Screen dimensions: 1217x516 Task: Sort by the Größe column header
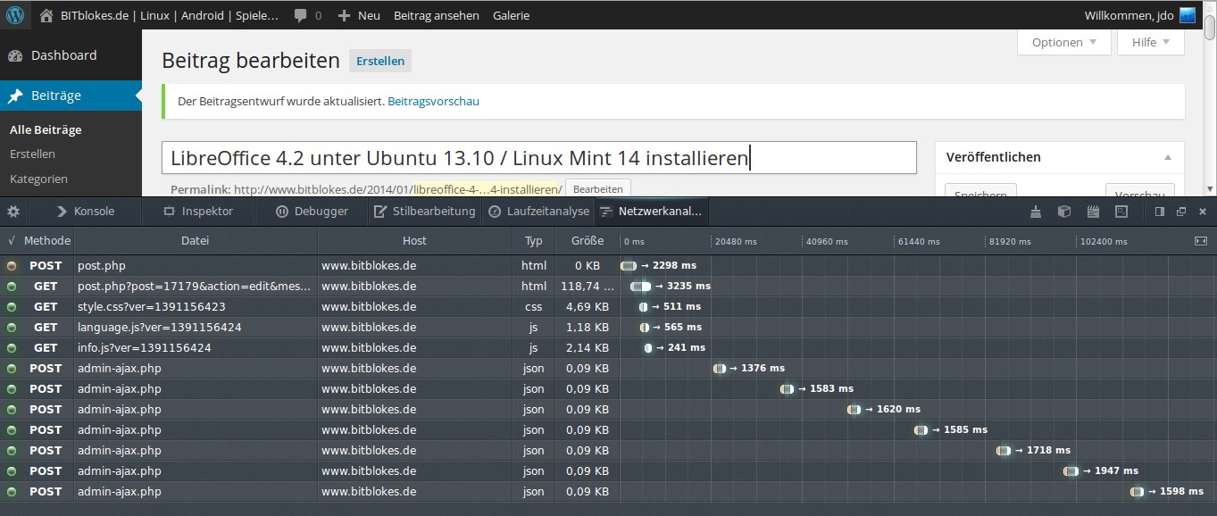[x=588, y=241]
